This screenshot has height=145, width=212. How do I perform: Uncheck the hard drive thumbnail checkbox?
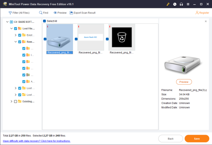tap(45, 39)
